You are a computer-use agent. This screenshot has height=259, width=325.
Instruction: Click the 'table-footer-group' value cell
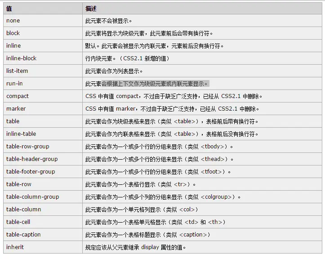click(x=43, y=171)
